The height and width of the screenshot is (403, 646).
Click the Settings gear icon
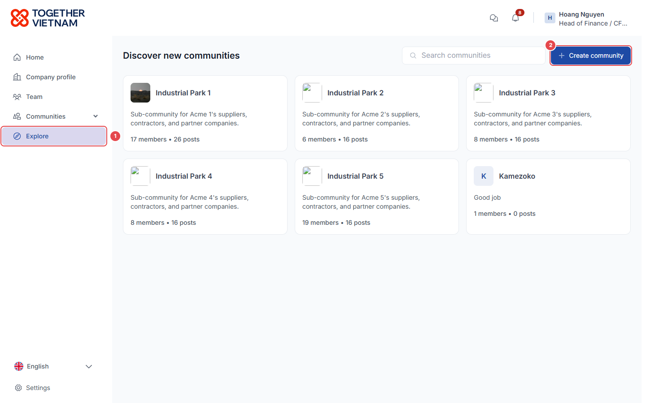18,388
